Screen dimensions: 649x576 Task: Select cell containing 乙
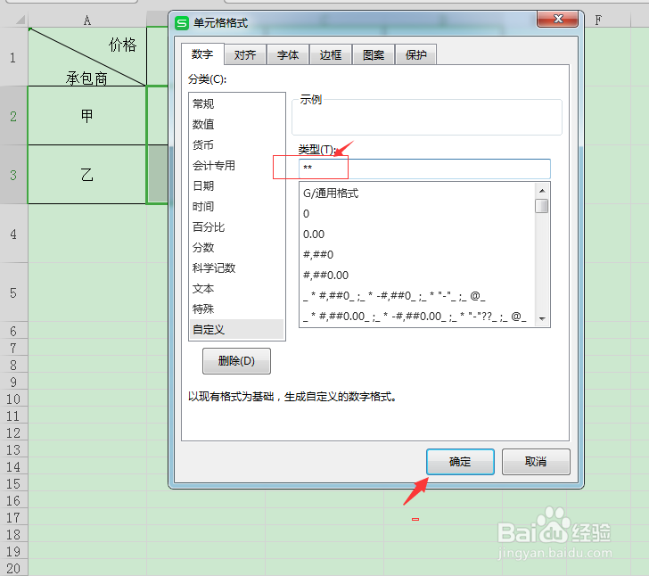(x=87, y=175)
